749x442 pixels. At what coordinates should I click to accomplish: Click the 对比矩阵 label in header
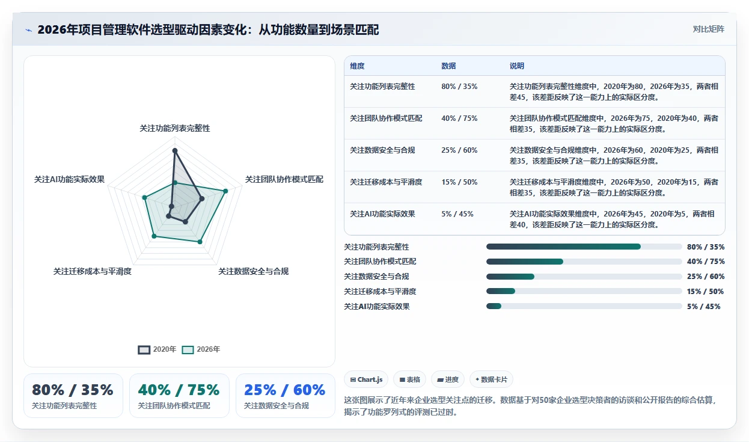pyautogui.click(x=709, y=29)
